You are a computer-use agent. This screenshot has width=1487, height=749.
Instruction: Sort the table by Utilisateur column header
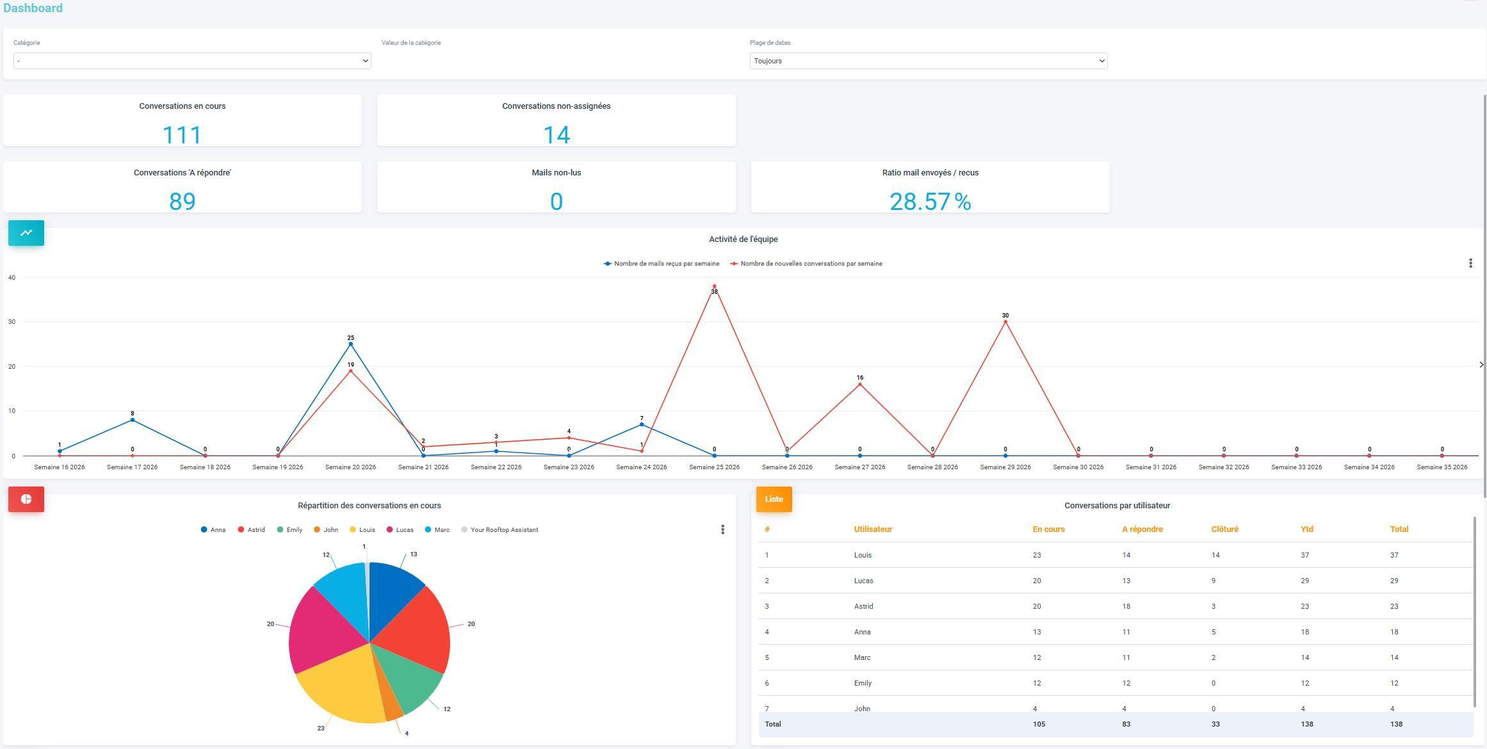(872, 529)
